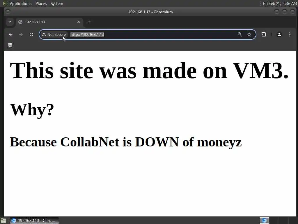Close the 192.168.1.13 tab
The height and width of the screenshot is (224, 298).
pyautogui.click(x=79, y=22)
